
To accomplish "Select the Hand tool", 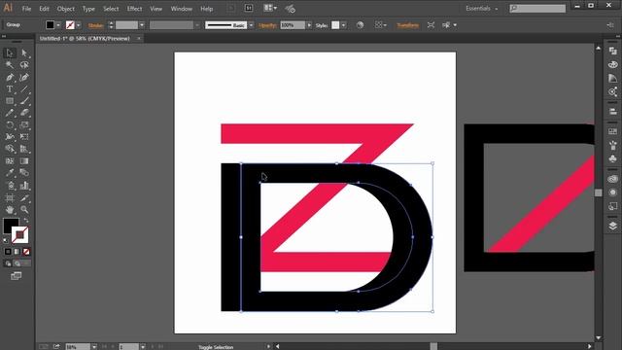I will tap(10, 209).
